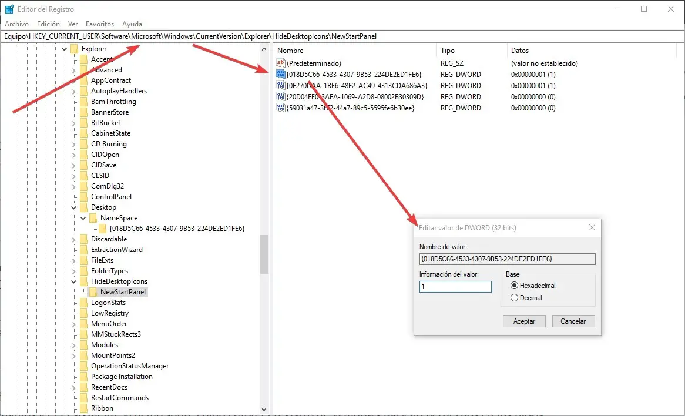Expand the CD Burning key node
685x416 pixels.
click(74, 144)
